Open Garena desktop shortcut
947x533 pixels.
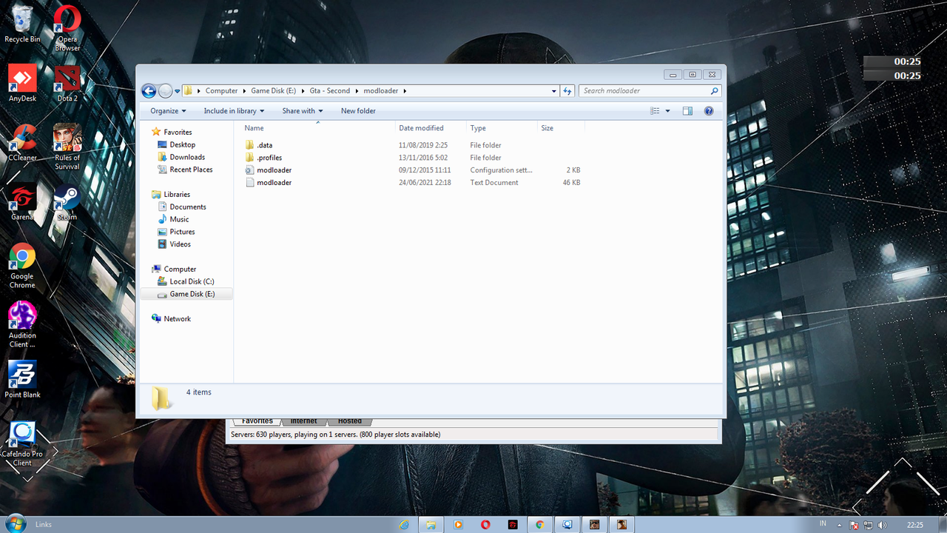tap(22, 201)
